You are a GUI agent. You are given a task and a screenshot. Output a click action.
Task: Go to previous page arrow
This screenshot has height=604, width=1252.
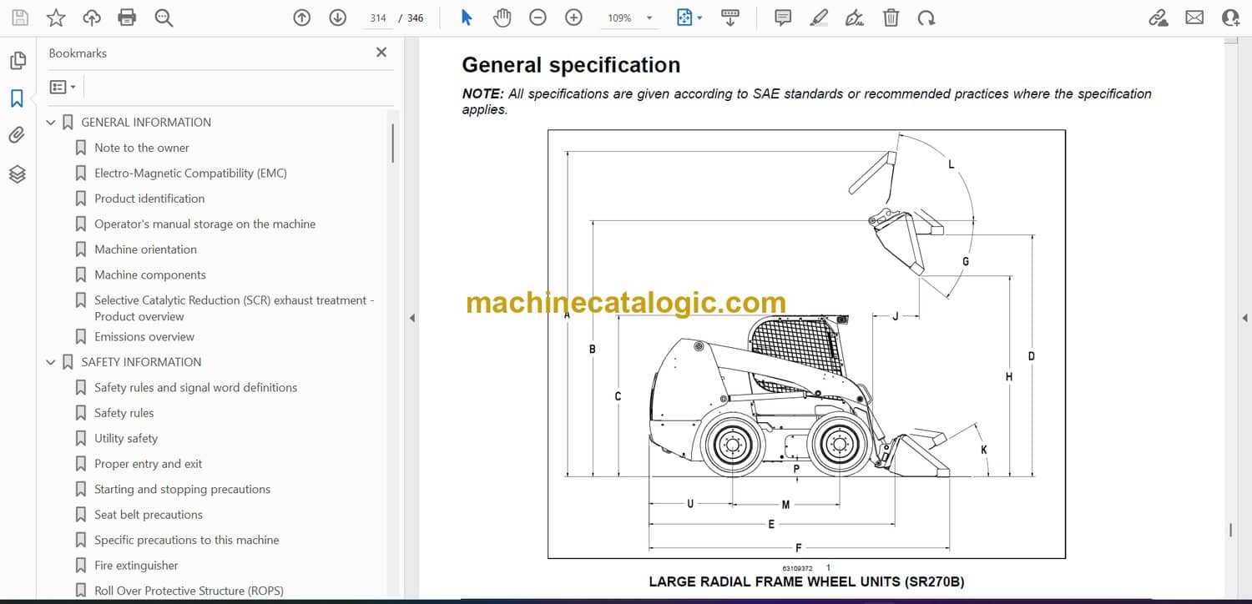pos(302,18)
